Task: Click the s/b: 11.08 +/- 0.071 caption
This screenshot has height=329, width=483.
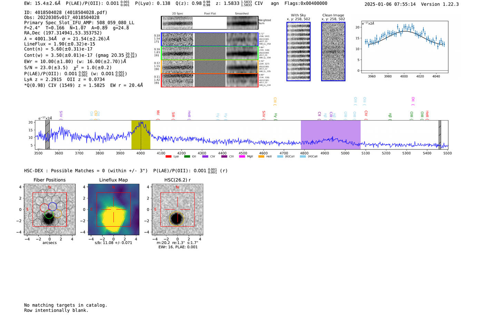Action: [x=114, y=243]
